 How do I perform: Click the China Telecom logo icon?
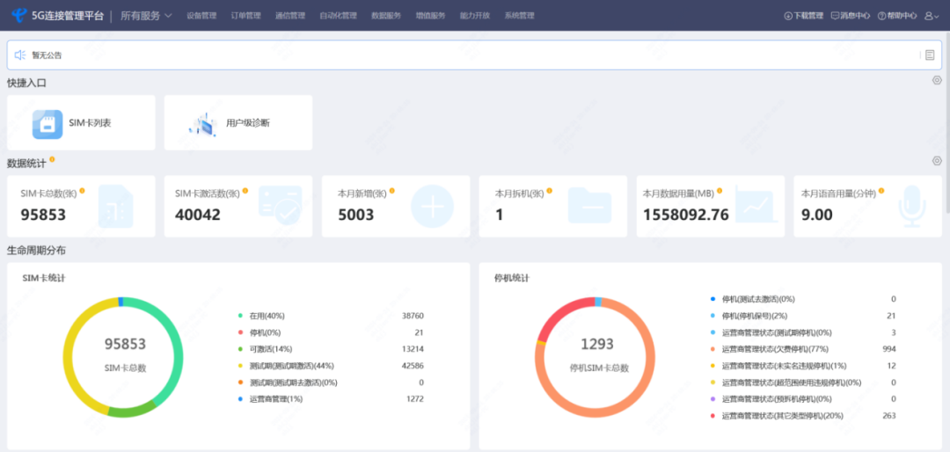click(x=18, y=15)
